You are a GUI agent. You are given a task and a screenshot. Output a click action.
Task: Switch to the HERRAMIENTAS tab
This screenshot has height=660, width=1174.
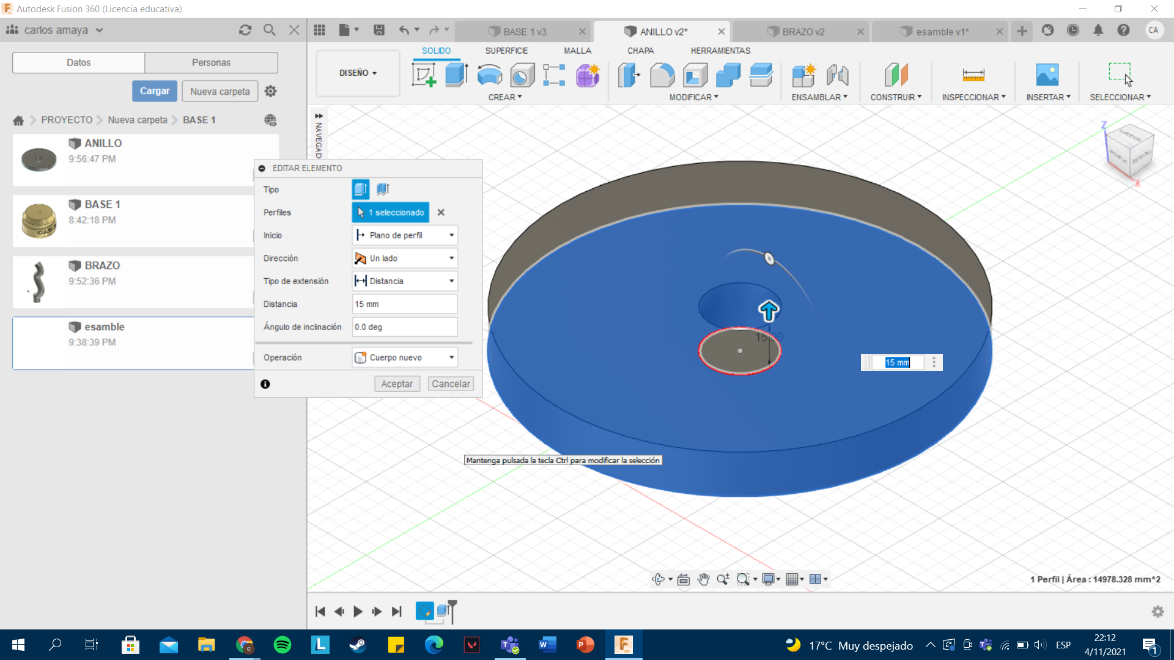[720, 51]
